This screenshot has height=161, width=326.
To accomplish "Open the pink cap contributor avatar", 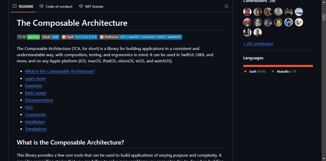I will click(268, 22).
